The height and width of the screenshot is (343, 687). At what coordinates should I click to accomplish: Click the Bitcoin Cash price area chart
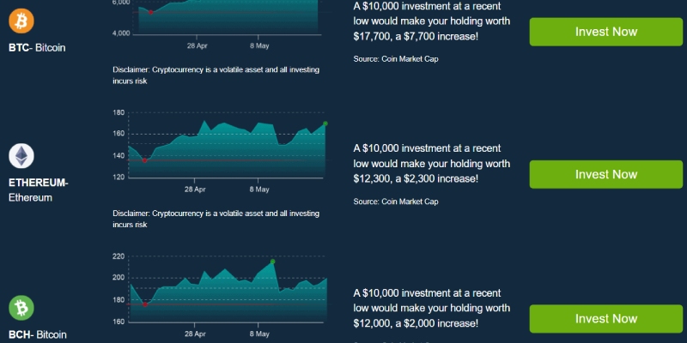coord(228,292)
